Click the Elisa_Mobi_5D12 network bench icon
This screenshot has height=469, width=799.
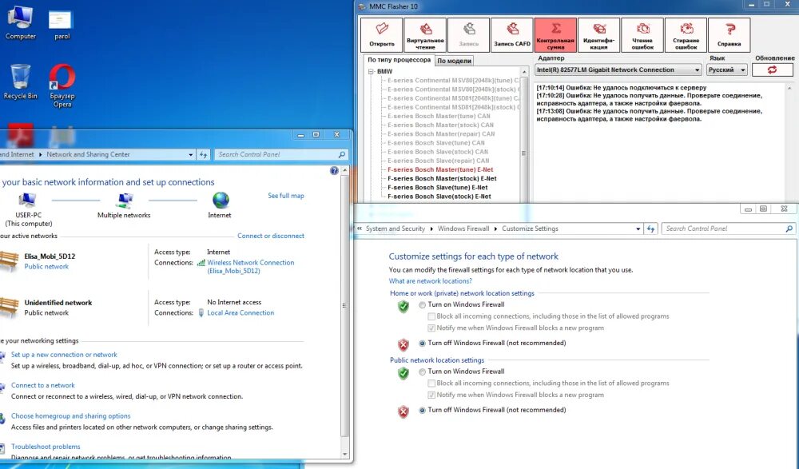(9, 260)
